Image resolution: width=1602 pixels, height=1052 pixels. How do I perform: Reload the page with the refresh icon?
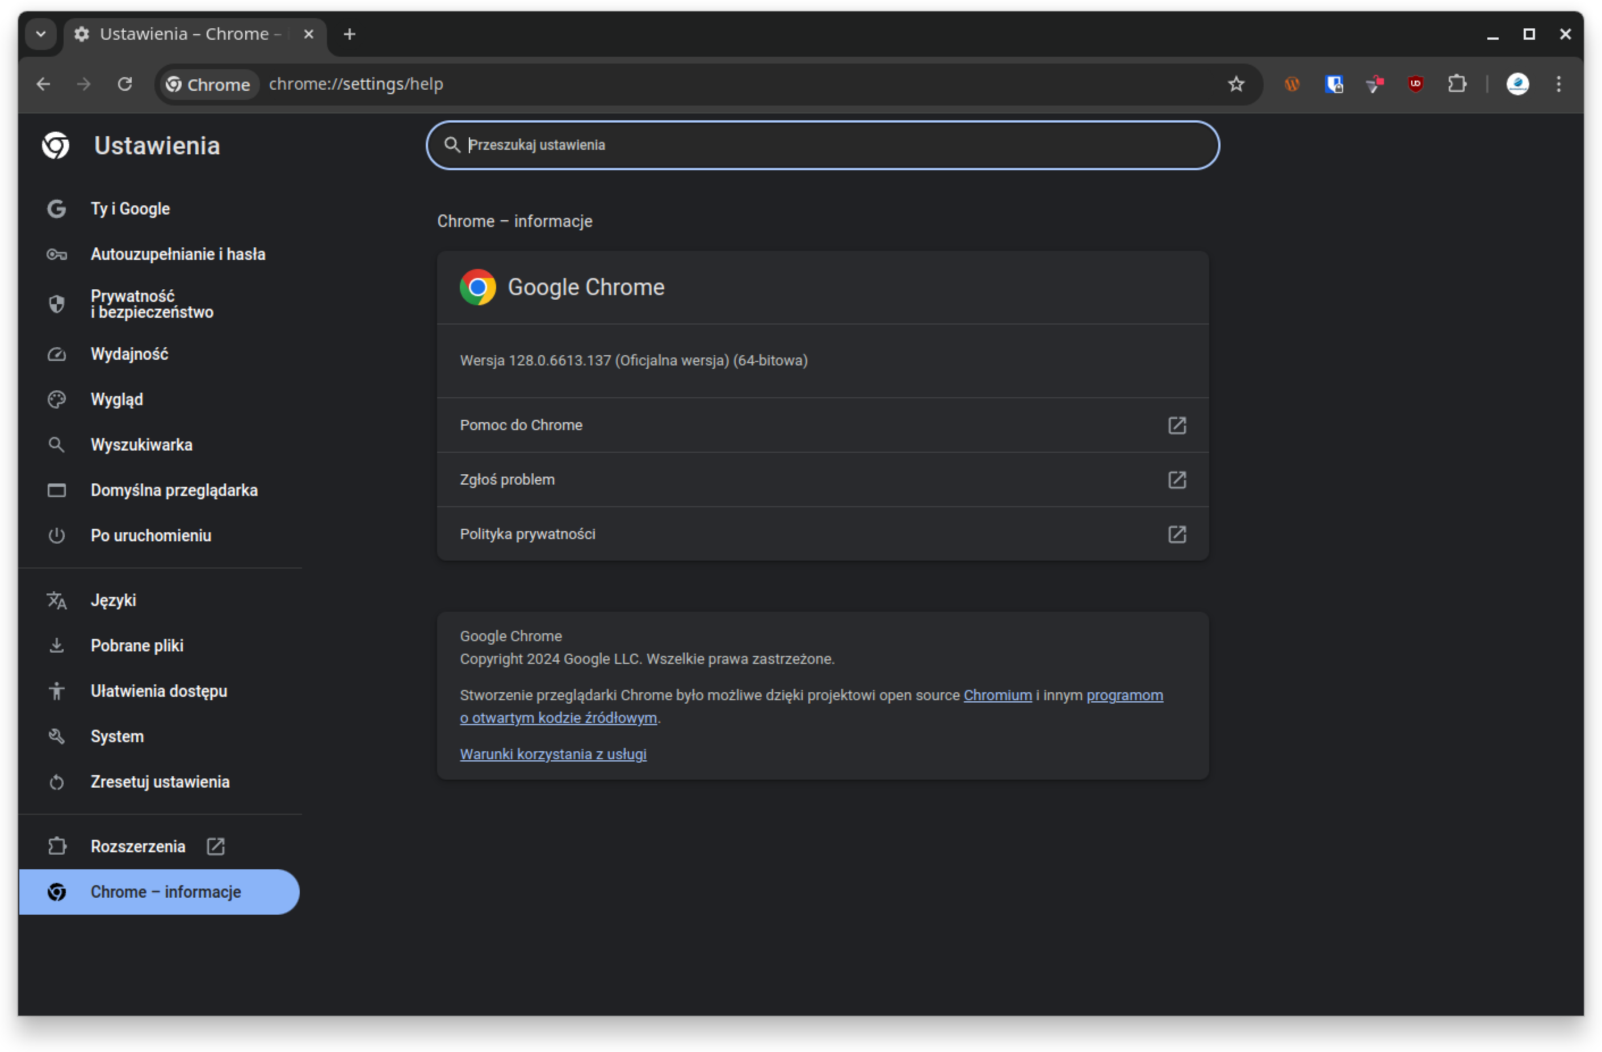124,84
